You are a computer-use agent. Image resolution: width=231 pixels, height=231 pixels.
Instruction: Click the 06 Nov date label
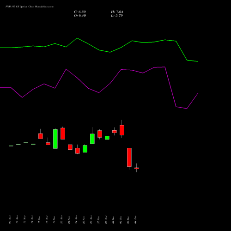[10, 219]
